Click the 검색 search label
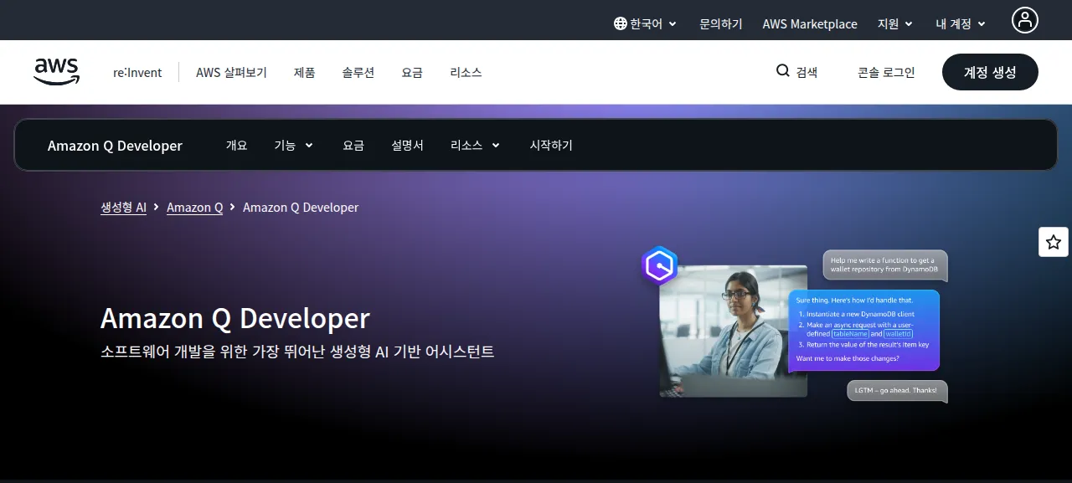 pos(807,73)
